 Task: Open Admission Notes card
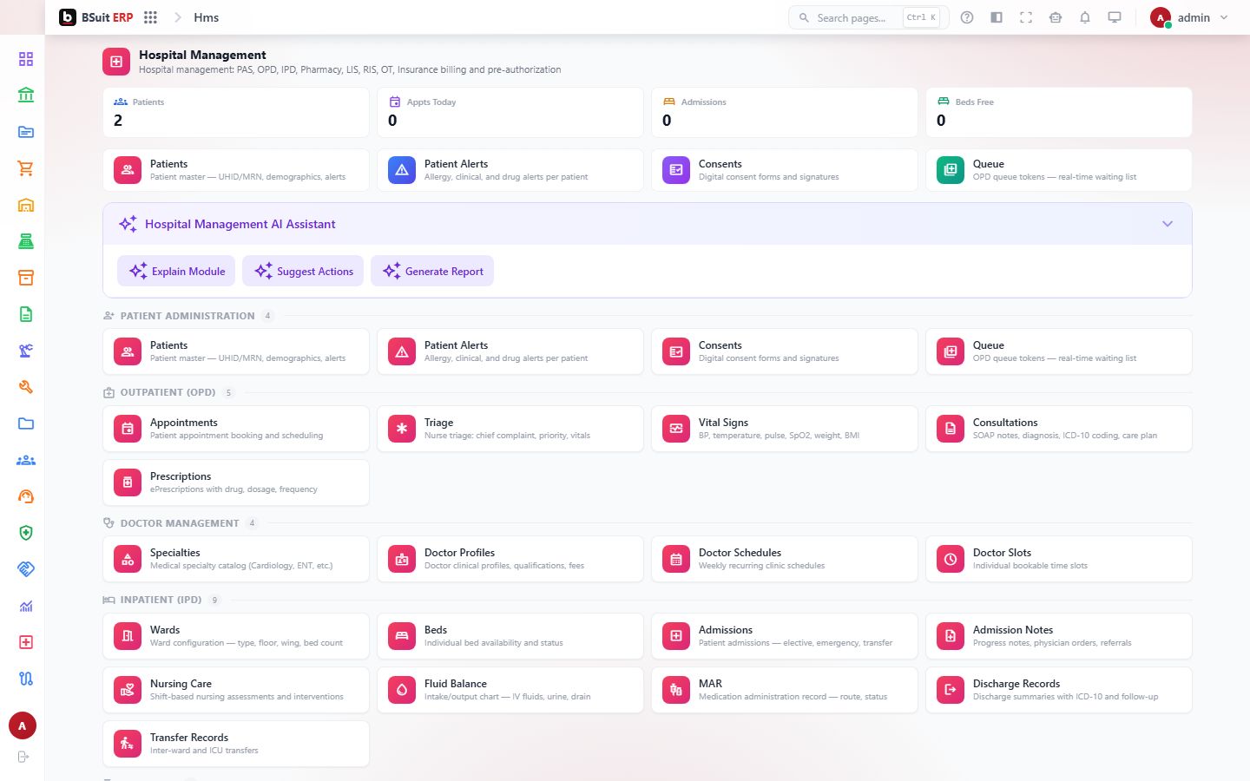click(1058, 636)
